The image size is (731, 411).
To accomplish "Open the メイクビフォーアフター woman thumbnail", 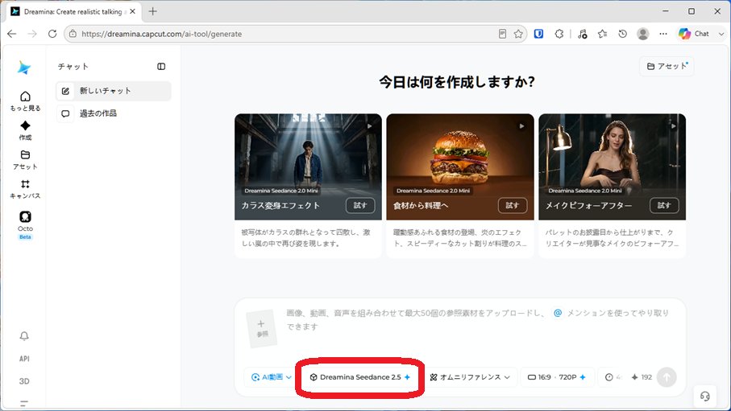I will [612, 166].
